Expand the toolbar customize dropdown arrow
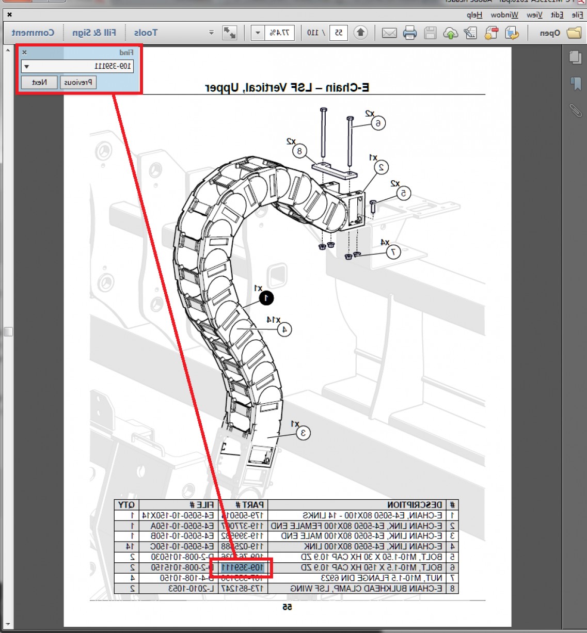The height and width of the screenshot is (633, 587). (x=211, y=33)
